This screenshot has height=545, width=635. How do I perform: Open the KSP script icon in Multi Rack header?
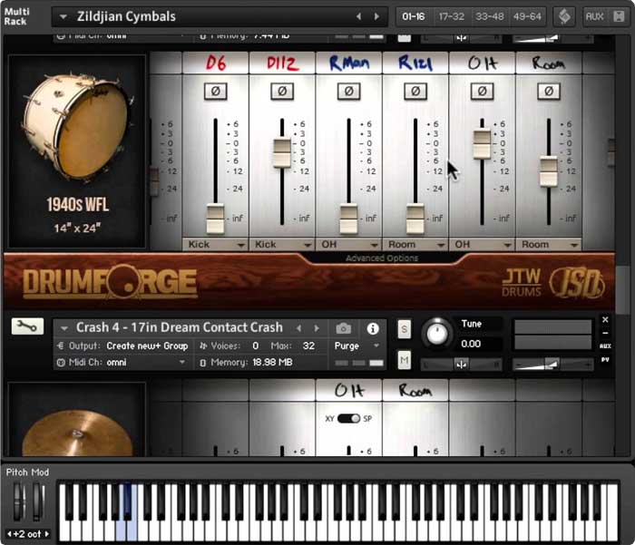(x=564, y=16)
